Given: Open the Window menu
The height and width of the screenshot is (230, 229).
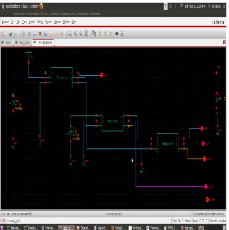Looking at the screenshot, I should tap(66, 22).
